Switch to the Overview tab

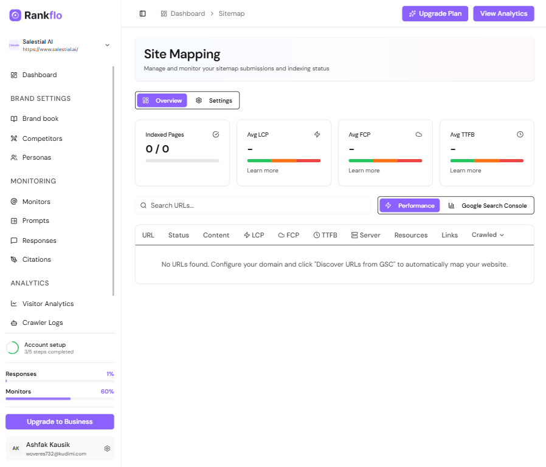(x=161, y=100)
